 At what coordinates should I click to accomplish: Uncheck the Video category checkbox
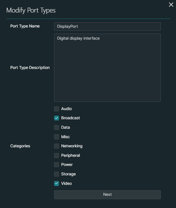click(x=57, y=184)
